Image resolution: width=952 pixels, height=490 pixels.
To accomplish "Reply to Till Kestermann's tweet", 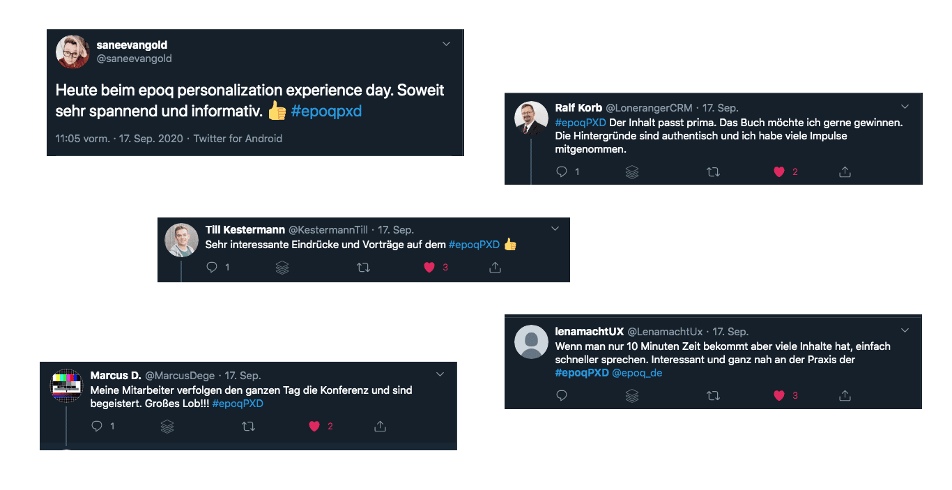I will pyautogui.click(x=213, y=267).
